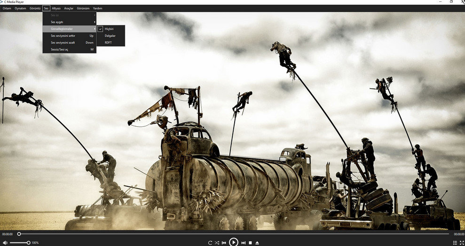The height and width of the screenshot is (246, 465).
Task: Show the playlist panel icon
Action: [455, 243]
